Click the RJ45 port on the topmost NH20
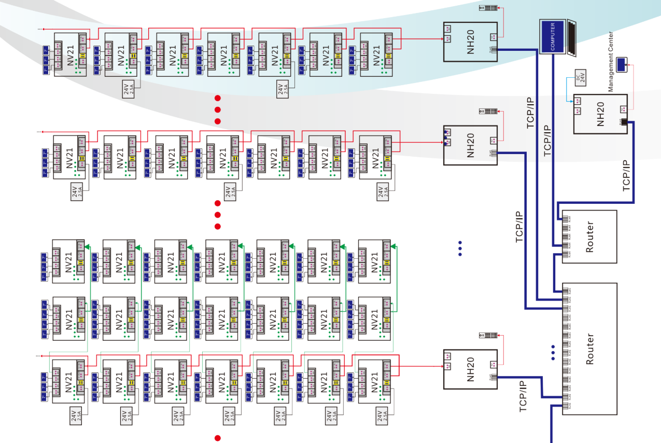The height and width of the screenshot is (443, 661). (x=493, y=50)
